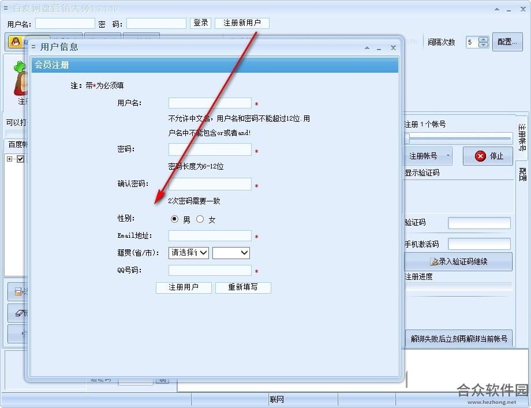The image size is (531, 408).
Task: Click the 会员注册 header bar
Action: pyautogui.click(x=215, y=65)
